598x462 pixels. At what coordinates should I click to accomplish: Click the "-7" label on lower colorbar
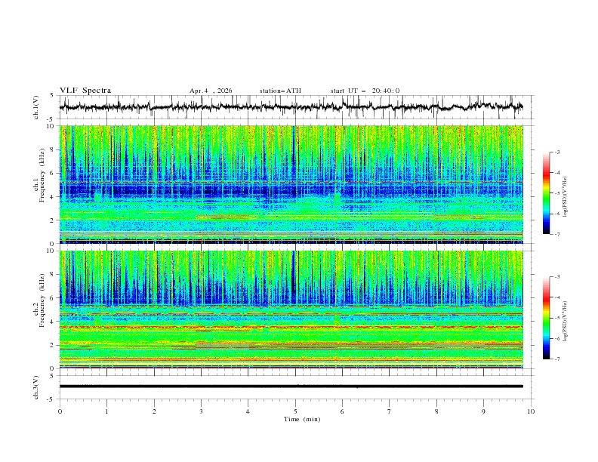556,359
